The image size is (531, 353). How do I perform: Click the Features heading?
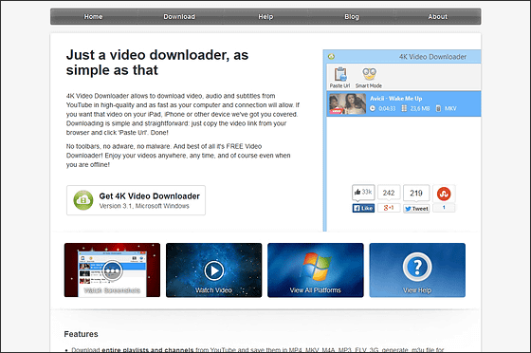[81, 334]
